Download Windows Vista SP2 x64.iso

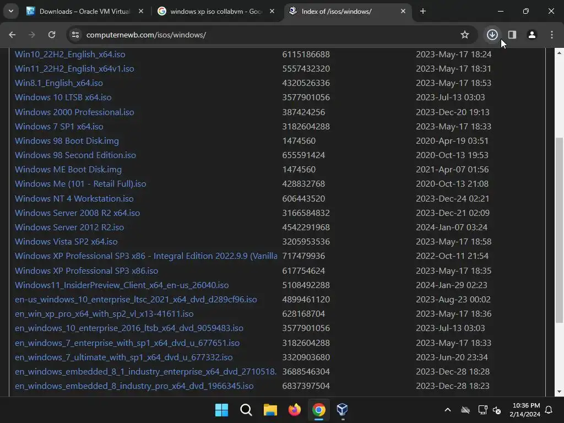coord(66,242)
